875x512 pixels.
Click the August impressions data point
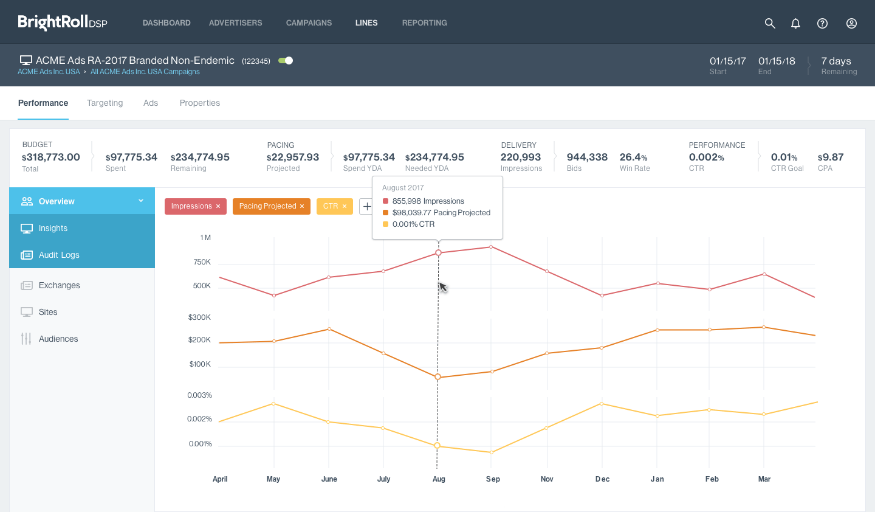(438, 252)
